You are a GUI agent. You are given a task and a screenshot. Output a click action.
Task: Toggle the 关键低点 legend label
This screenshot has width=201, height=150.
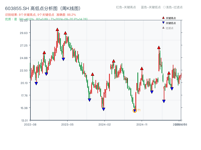coord(171,23)
